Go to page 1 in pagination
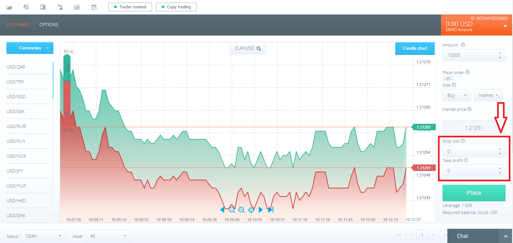The width and height of the screenshot is (513, 243). (422, 235)
